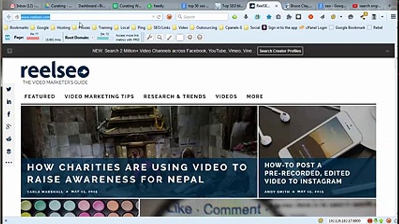
Task: Click the Search Creator Profiles button
Action: click(280, 51)
